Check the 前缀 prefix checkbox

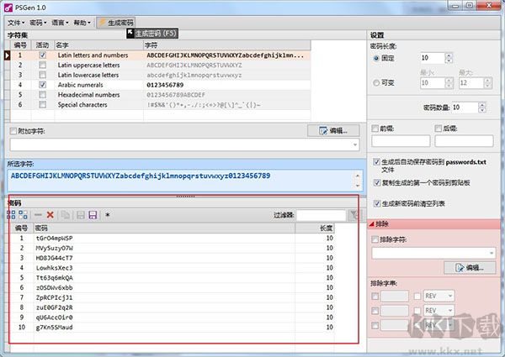point(375,129)
